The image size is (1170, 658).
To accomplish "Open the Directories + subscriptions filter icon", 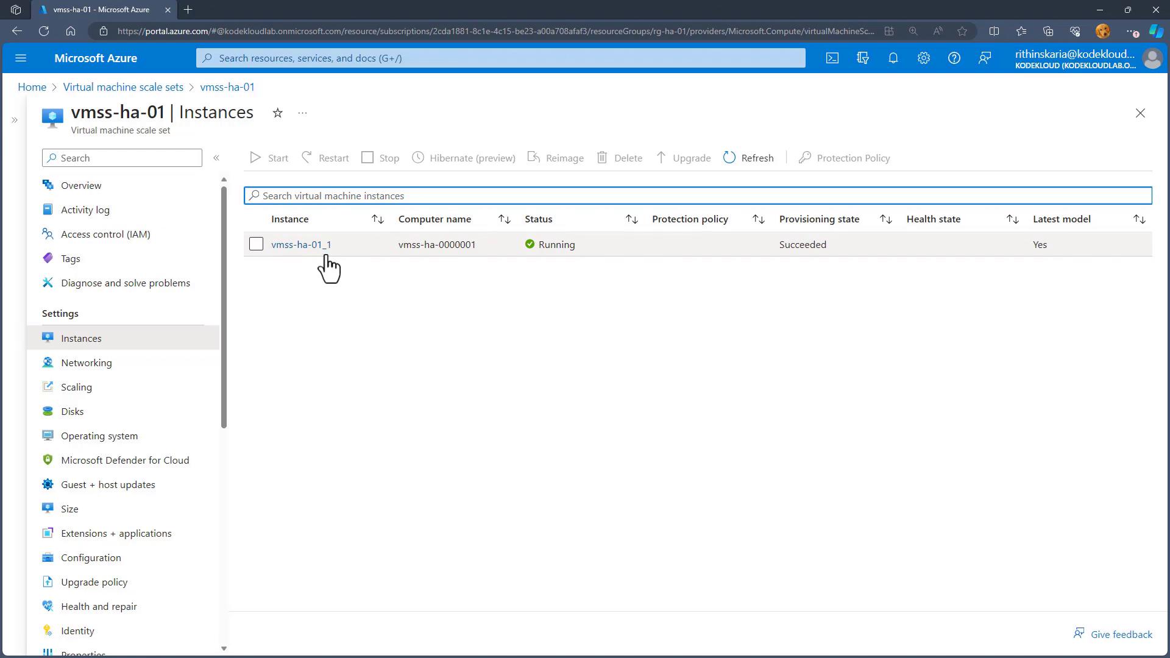I will click(862, 58).
